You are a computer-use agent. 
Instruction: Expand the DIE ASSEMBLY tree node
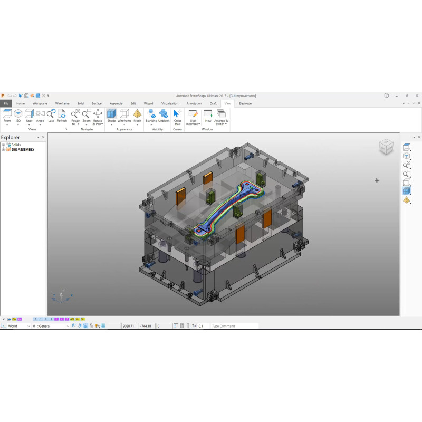click(3, 149)
